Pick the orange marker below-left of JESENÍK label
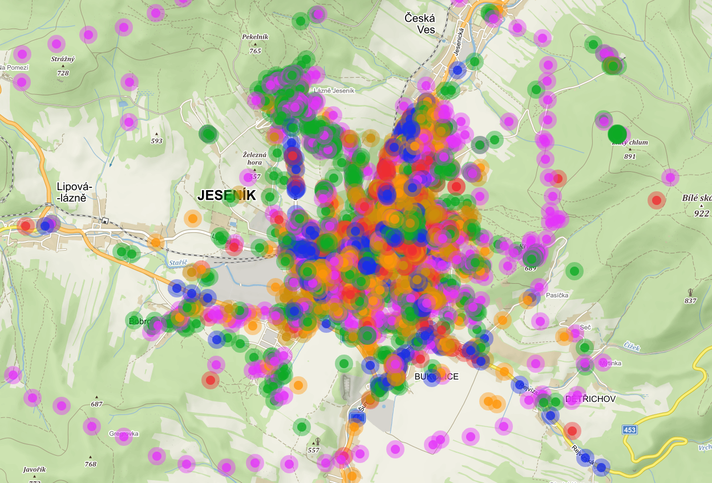The height and width of the screenshot is (483, 712). coord(193,218)
